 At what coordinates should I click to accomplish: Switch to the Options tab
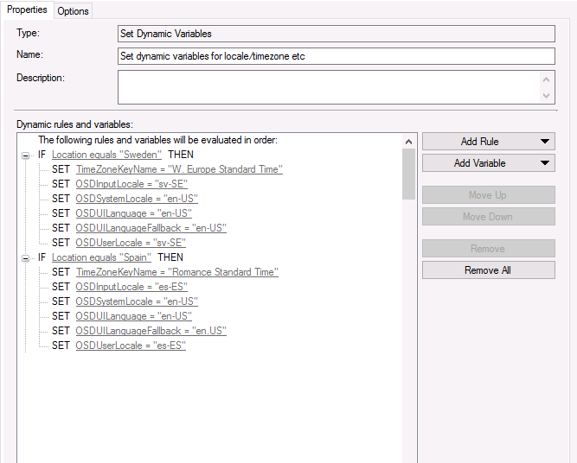(x=73, y=11)
